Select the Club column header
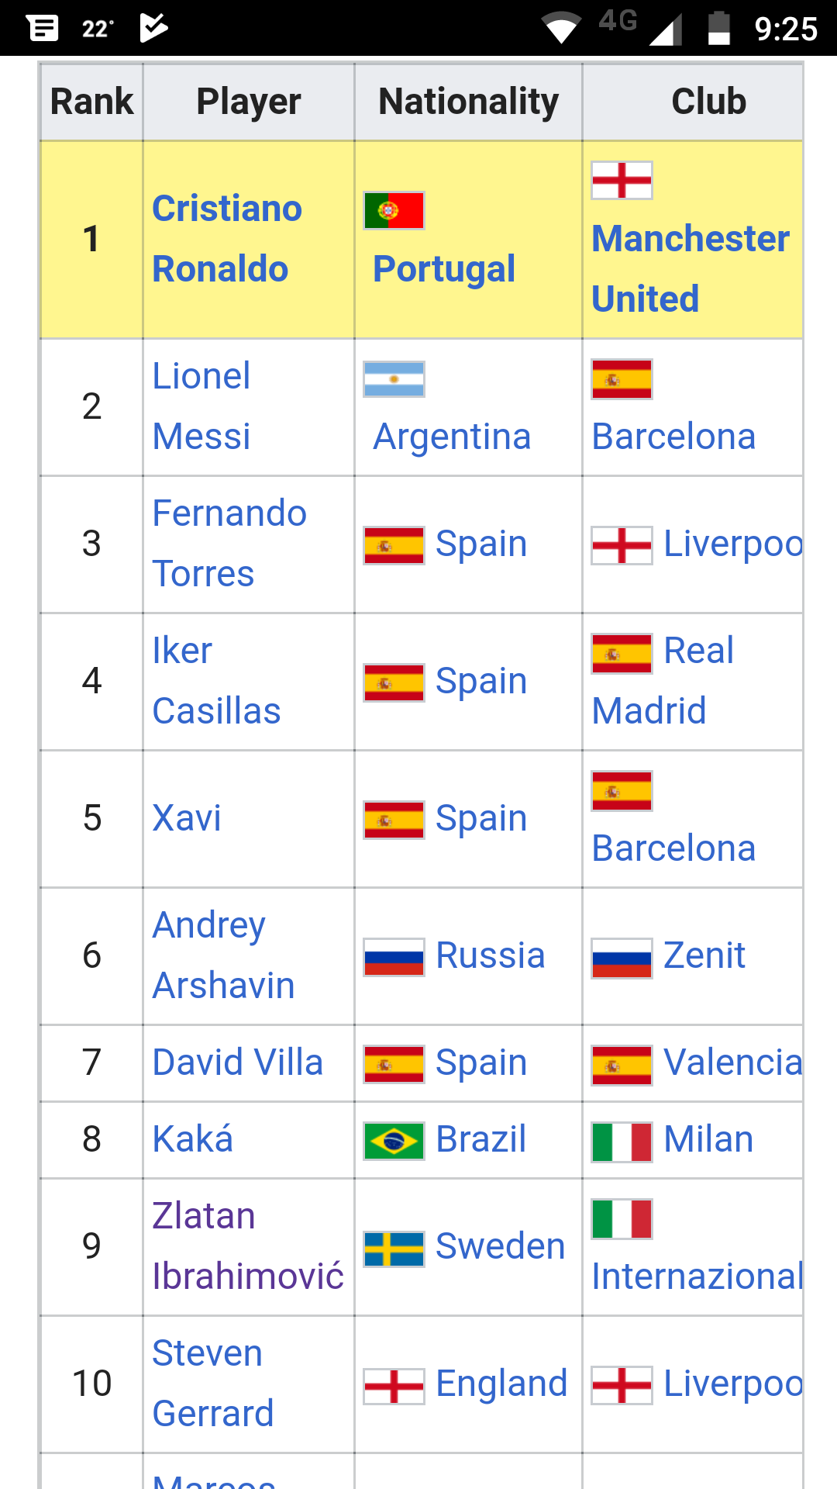 coord(708,102)
